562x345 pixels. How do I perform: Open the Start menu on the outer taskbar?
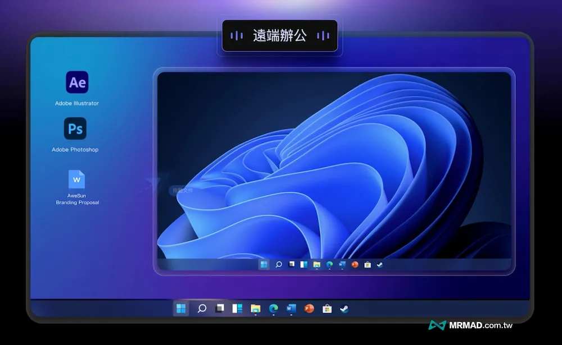click(182, 308)
